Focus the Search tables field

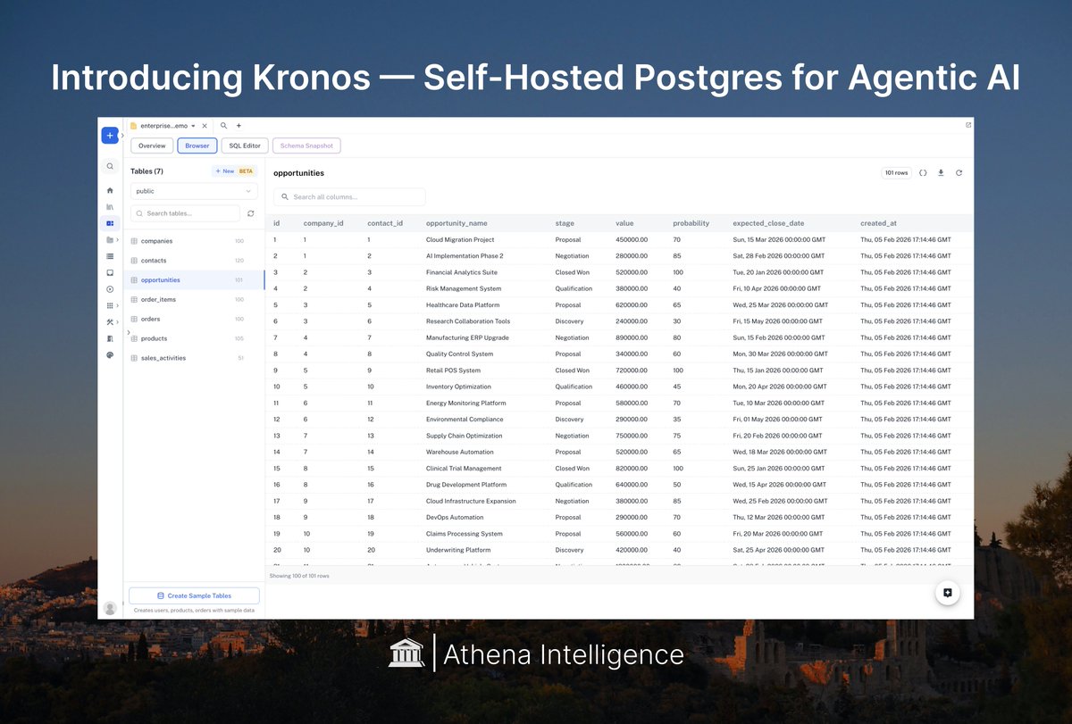pos(186,213)
